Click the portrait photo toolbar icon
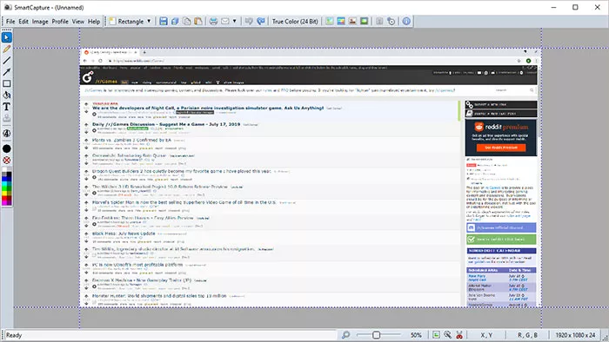 [352, 22]
